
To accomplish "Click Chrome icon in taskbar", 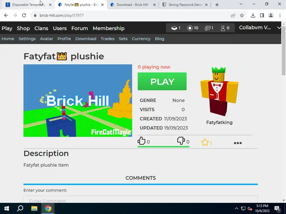I will pos(48,208).
